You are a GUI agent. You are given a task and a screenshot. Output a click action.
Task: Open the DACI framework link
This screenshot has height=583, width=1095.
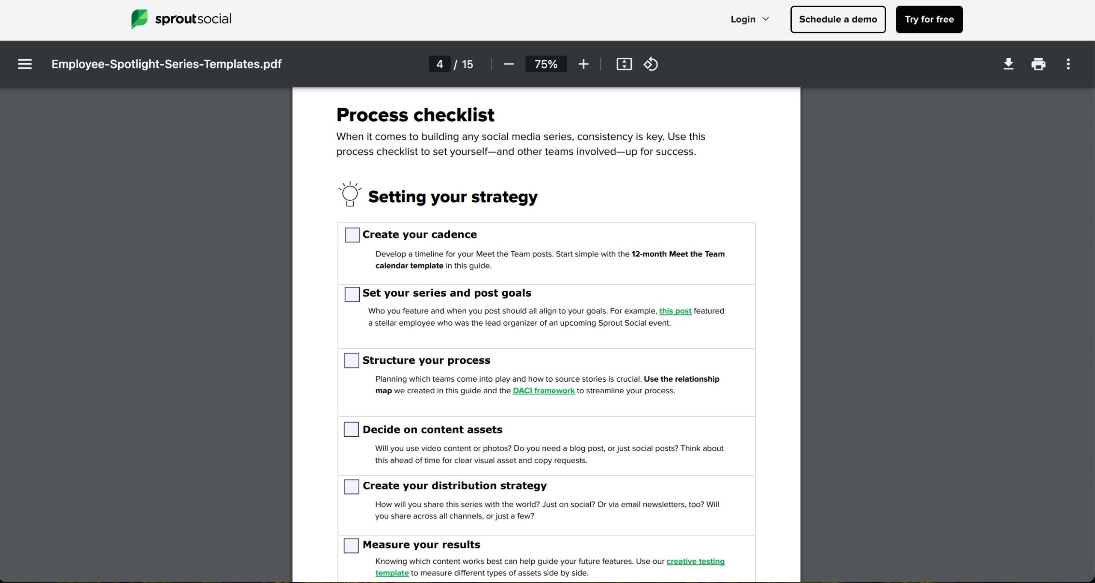click(544, 390)
